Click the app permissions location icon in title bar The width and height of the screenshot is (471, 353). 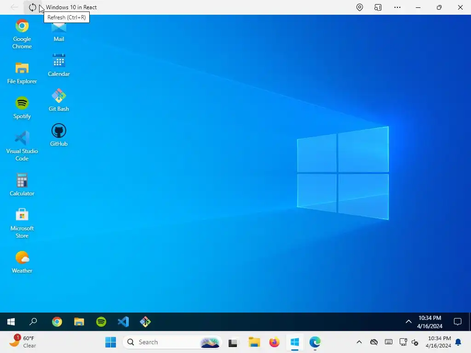360,7
